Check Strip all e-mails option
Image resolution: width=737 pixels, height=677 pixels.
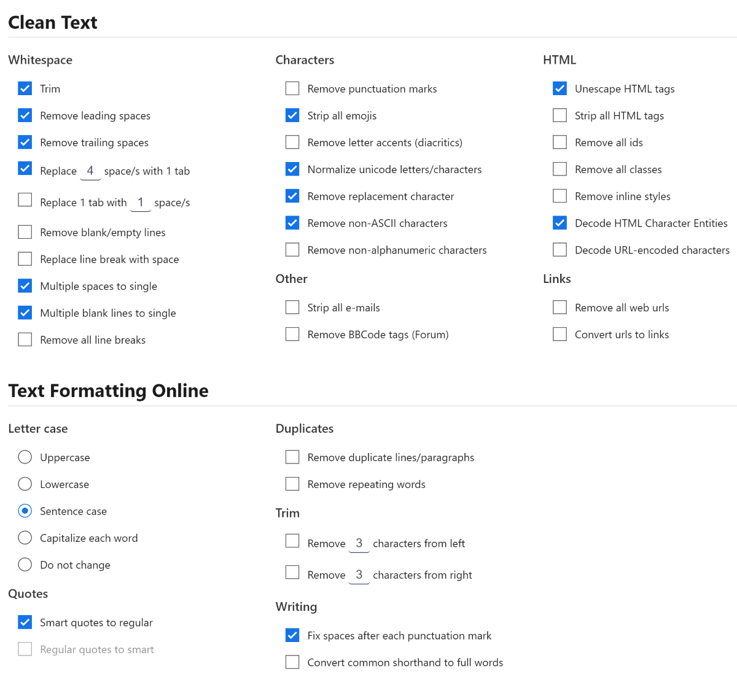(292, 307)
